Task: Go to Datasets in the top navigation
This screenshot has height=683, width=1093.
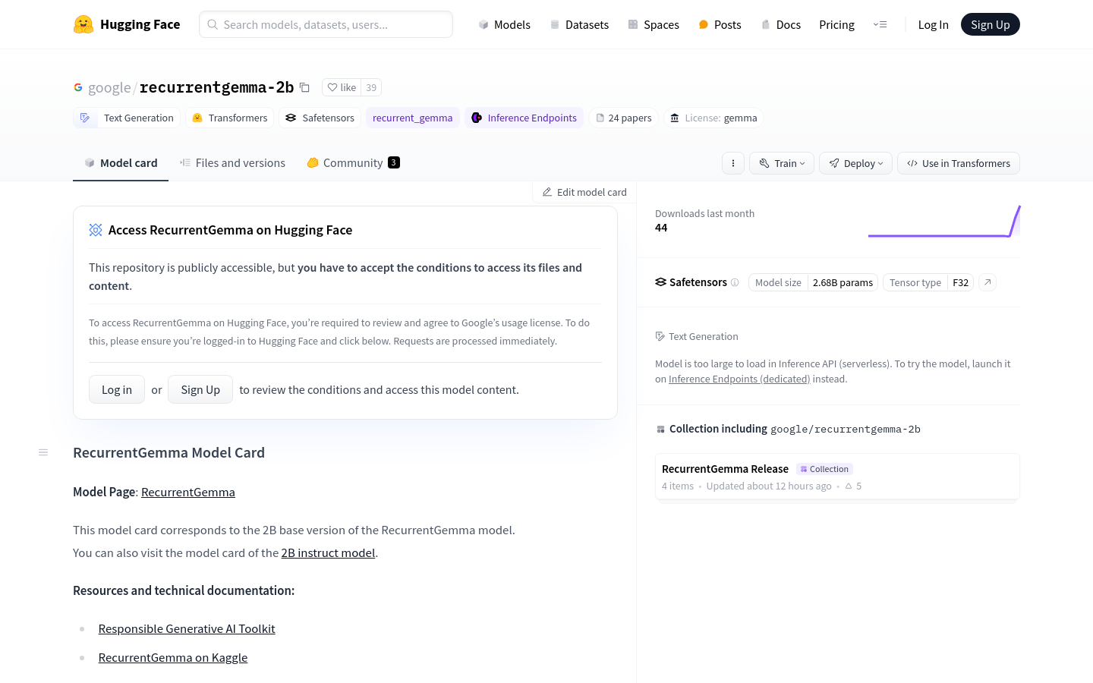Action: [x=579, y=24]
